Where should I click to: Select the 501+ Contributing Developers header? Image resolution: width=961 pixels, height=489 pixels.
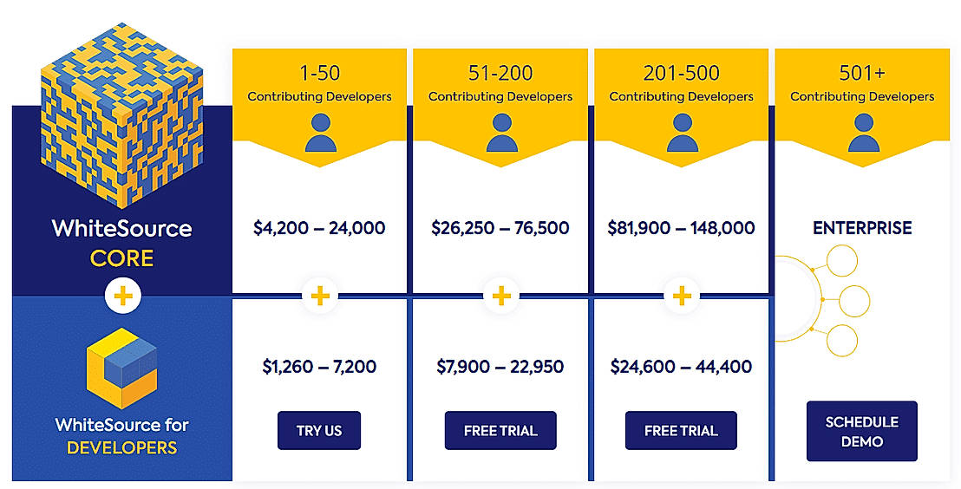coord(862,82)
